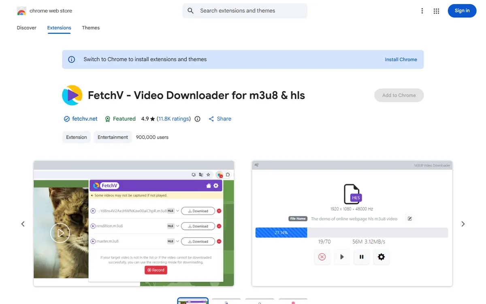Click the play button in downloader controls
486x304 pixels.
tap(342, 257)
